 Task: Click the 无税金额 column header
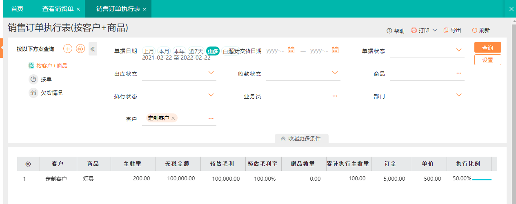[x=178, y=164]
